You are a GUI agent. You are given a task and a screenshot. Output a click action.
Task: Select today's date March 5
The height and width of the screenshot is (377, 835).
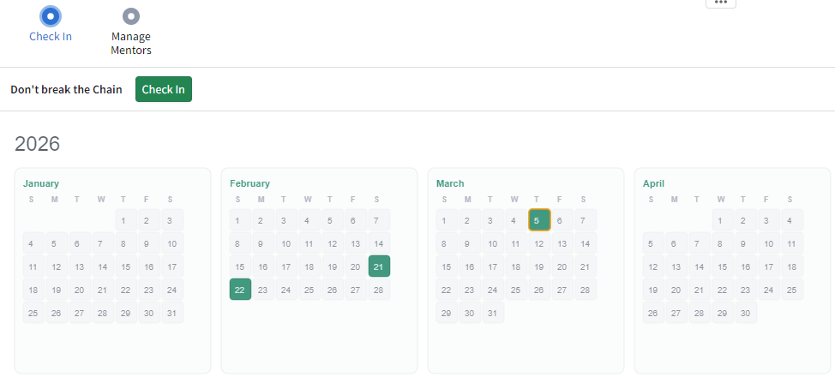[539, 220]
